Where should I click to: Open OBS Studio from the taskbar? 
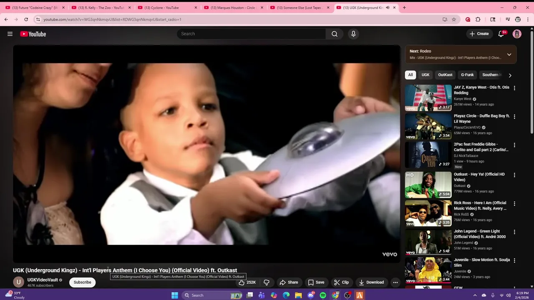tap(348, 295)
